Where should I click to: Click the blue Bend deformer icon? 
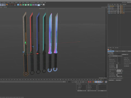(36, 5)
